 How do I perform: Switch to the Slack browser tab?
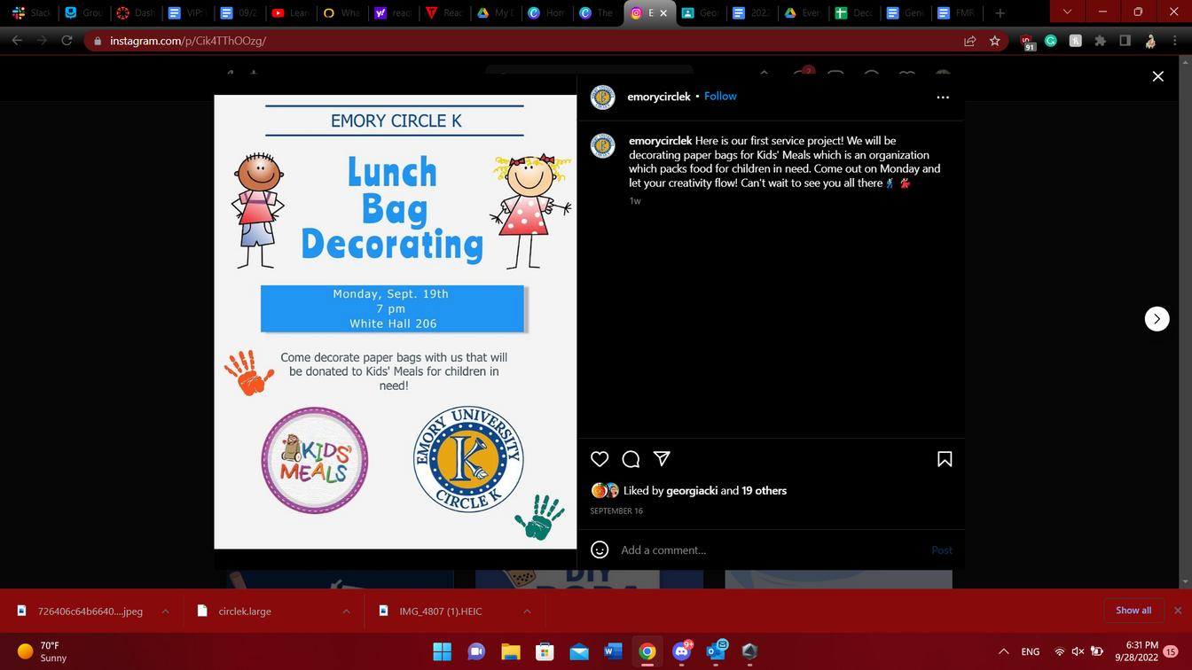pyautogui.click(x=32, y=13)
